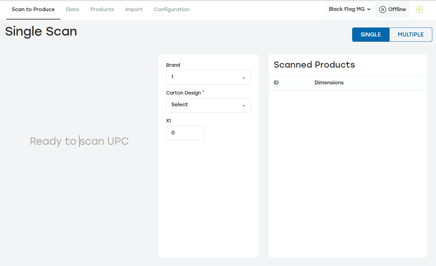This screenshot has width=436, height=266.
Task: Switch to the Products tab
Action: tap(102, 9)
